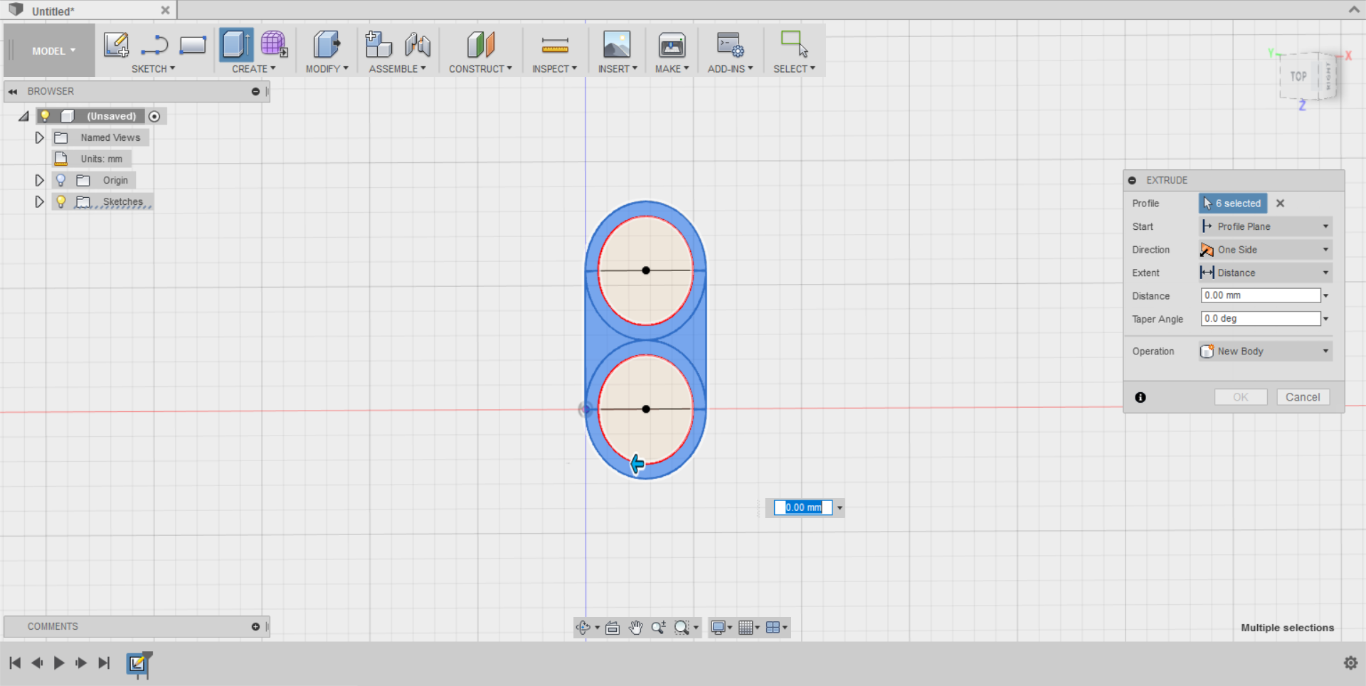Click the Create Sketch icon
Image resolution: width=1366 pixels, height=686 pixels.
coord(116,44)
